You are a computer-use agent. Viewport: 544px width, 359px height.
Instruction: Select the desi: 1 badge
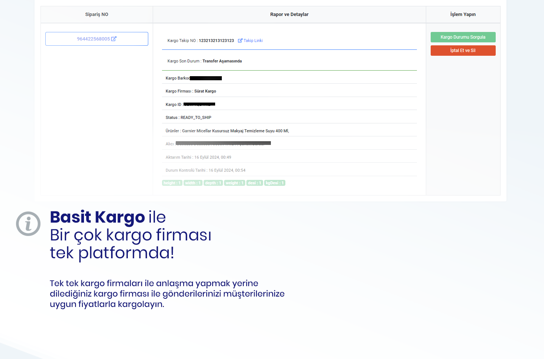pos(255,183)
